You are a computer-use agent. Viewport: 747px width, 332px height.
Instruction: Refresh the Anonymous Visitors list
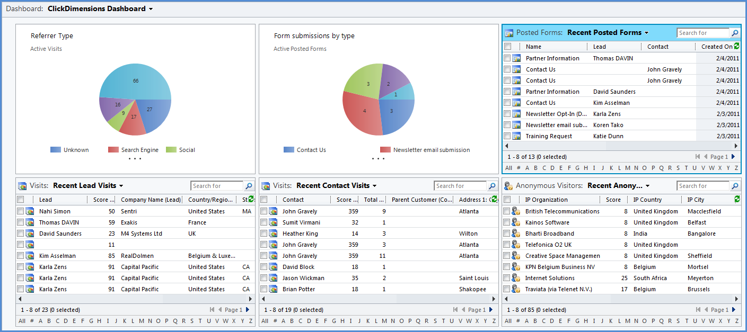click(x=736, y=200)
